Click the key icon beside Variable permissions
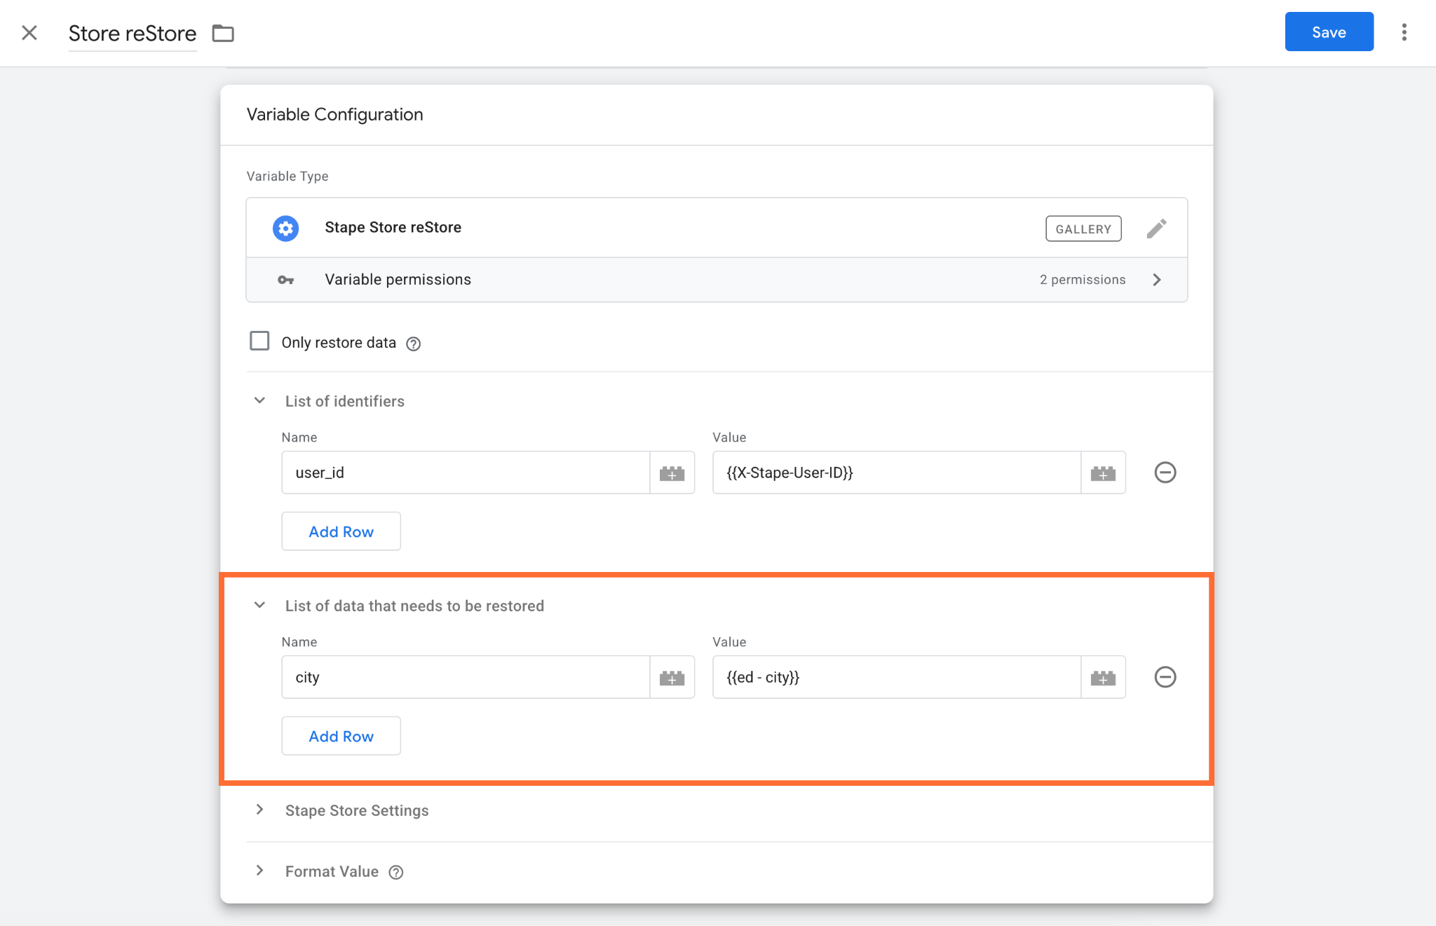Screen dimensions: 1436x926 (285, 280)
